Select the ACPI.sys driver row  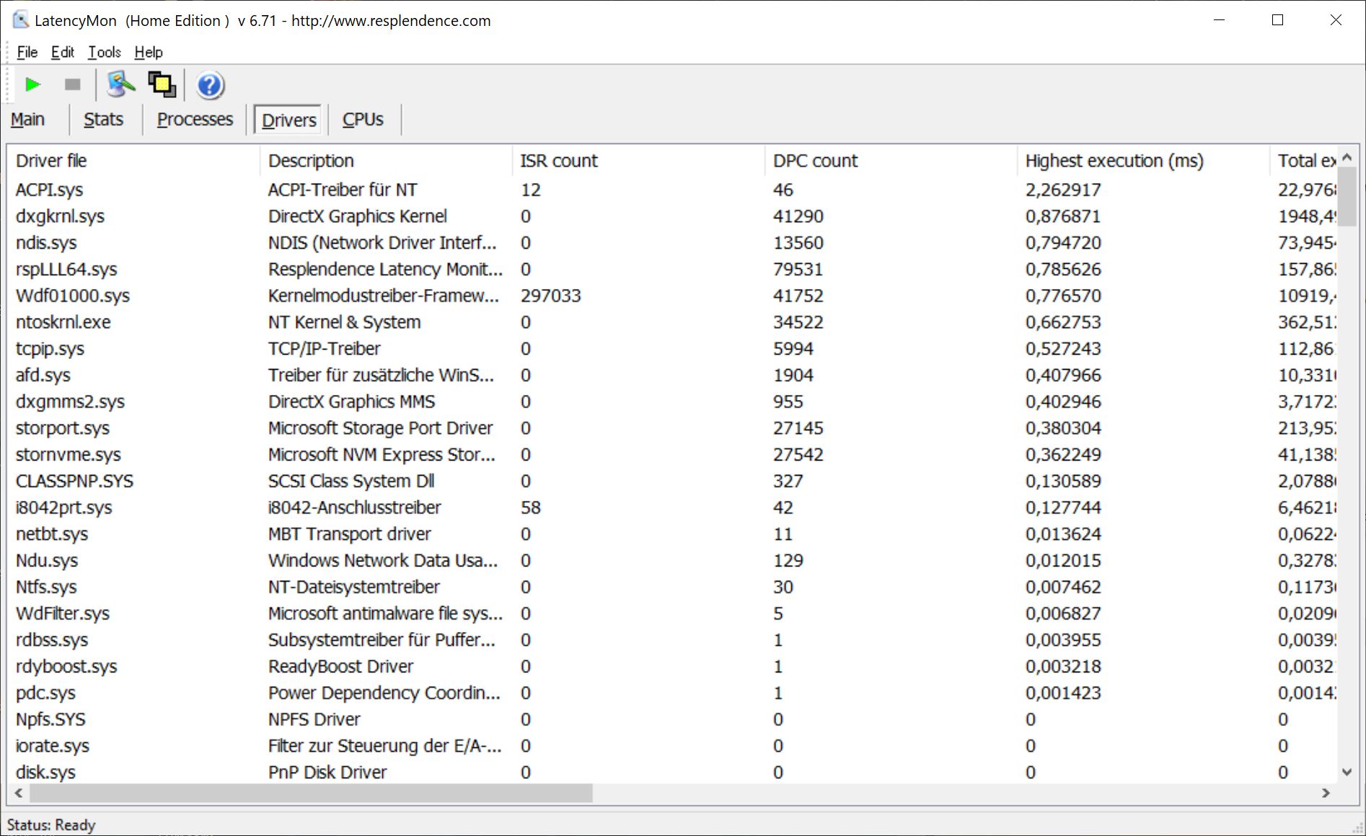click(672, 190)
